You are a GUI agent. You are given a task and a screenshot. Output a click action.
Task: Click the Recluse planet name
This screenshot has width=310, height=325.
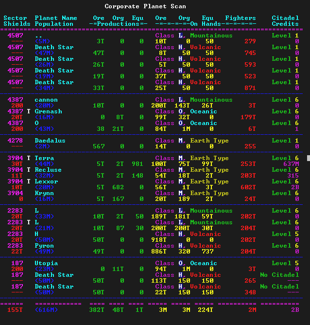pos(48,170)
